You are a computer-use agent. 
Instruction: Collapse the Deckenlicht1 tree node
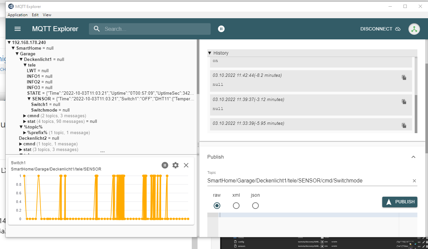pos(21,60)
